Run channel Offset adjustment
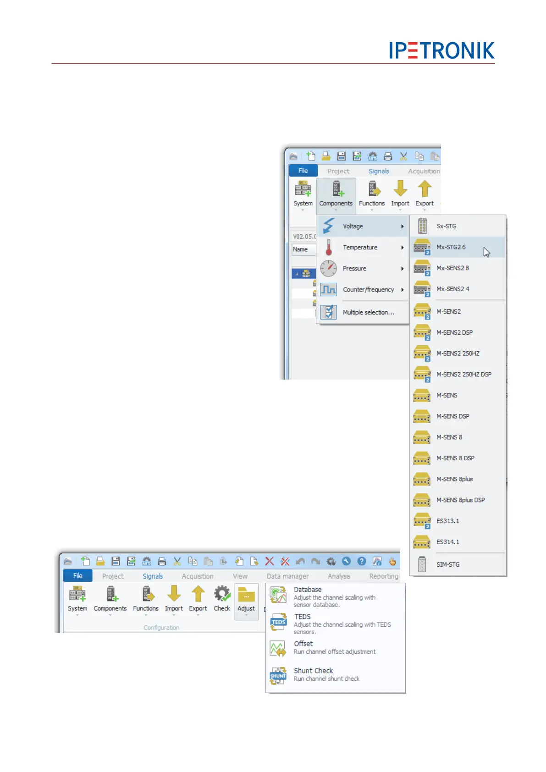Viewport: 546px width, 772px height. pyautogui.click(x=336, y=648)
